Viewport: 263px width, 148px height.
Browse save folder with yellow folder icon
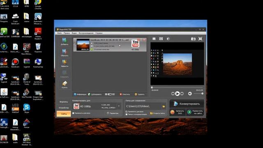tap(164, 106)
